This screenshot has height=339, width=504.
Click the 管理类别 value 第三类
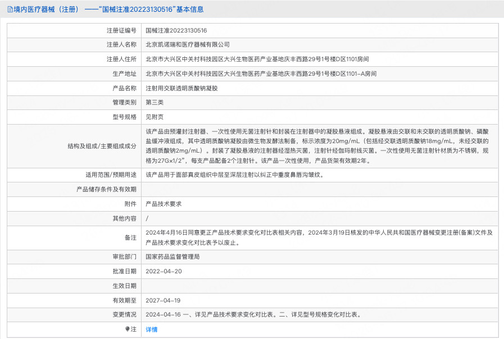coord(155,102)
